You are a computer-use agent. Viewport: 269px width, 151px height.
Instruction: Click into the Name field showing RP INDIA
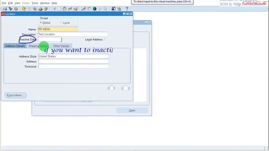click(x=58, y=29)
